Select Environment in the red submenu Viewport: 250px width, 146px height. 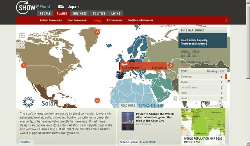point(115,20)
